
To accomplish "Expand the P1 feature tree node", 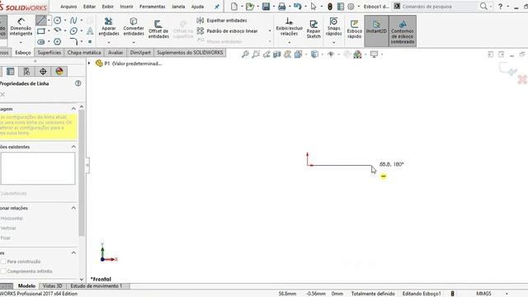I will click(89, 64).
